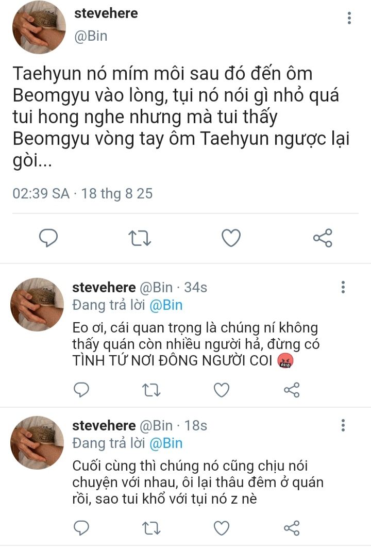Share the 34s reply tweet
This screenshot has height=548, width=371.
(292, 390)
